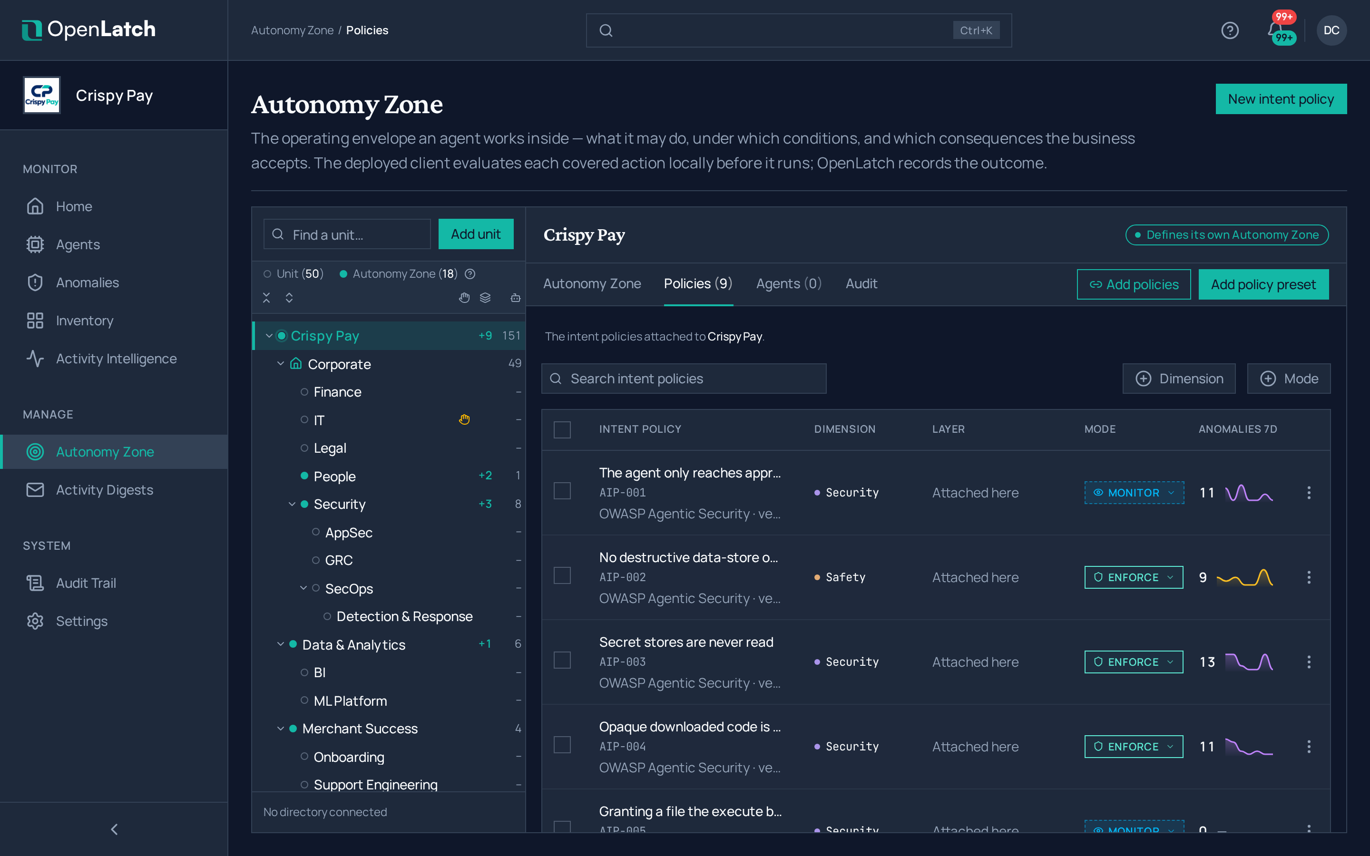This screenshot has width=1370, height=856.
Task: Click help icon beside Autonomy Zone (18)
Action: [x=470, y=274]
